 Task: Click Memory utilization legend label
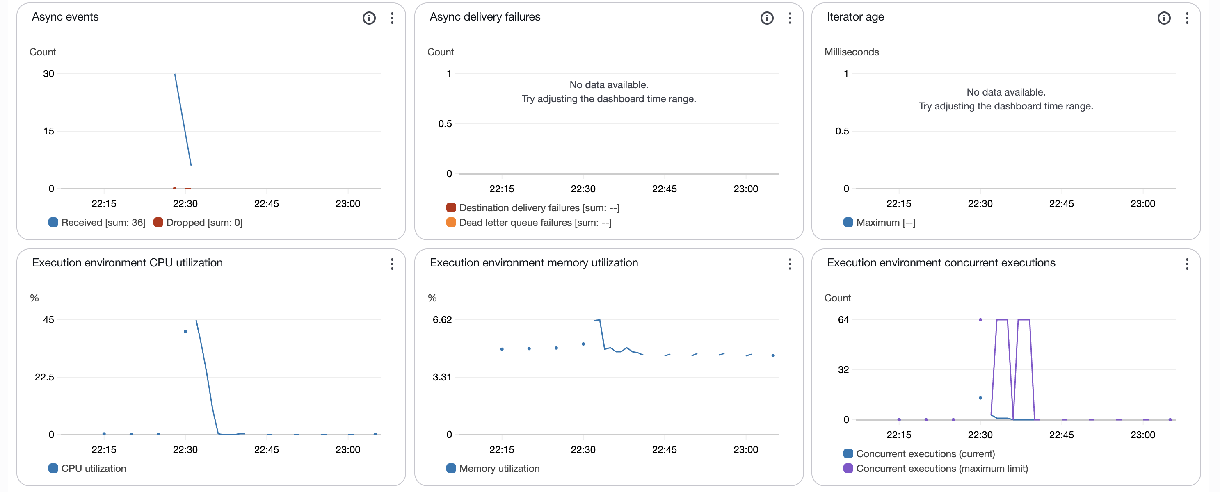[x=499, y=468]
